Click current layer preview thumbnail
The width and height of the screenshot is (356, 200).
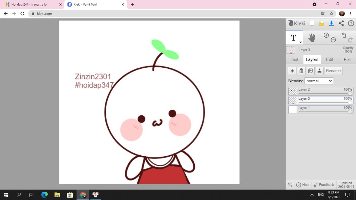point(291,50)
